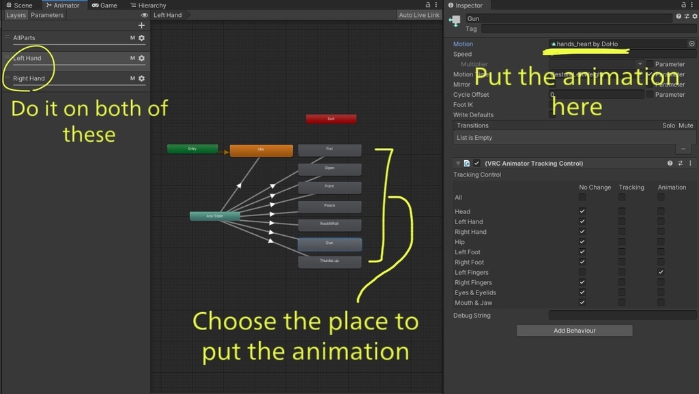Image resolution: width=699 pixels, height=394 pixels.
Task: Select the orange Idle state node
Action: click(x=261, y=151)
